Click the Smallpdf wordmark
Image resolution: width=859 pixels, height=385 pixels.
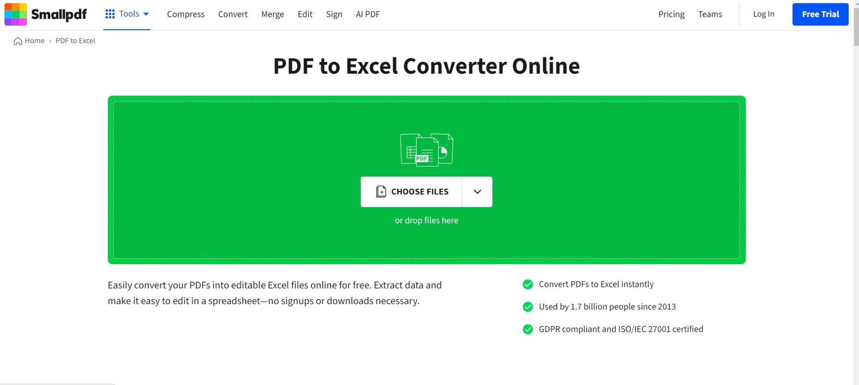(x=59, y=14)
